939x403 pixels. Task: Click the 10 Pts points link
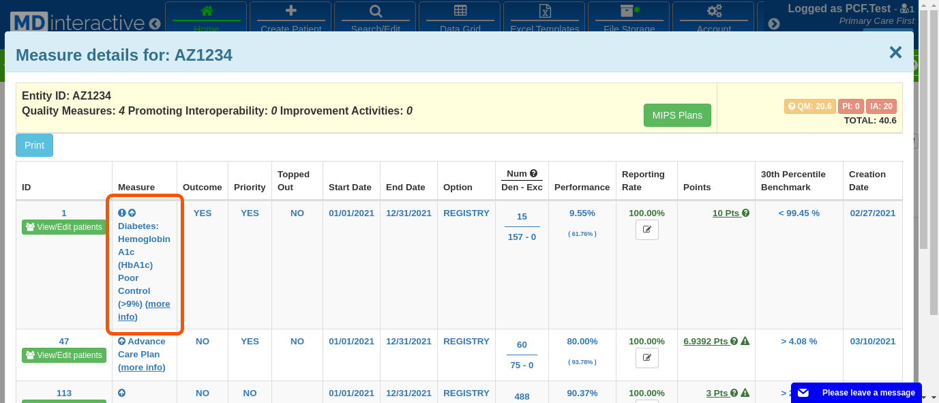click(726, 213)
